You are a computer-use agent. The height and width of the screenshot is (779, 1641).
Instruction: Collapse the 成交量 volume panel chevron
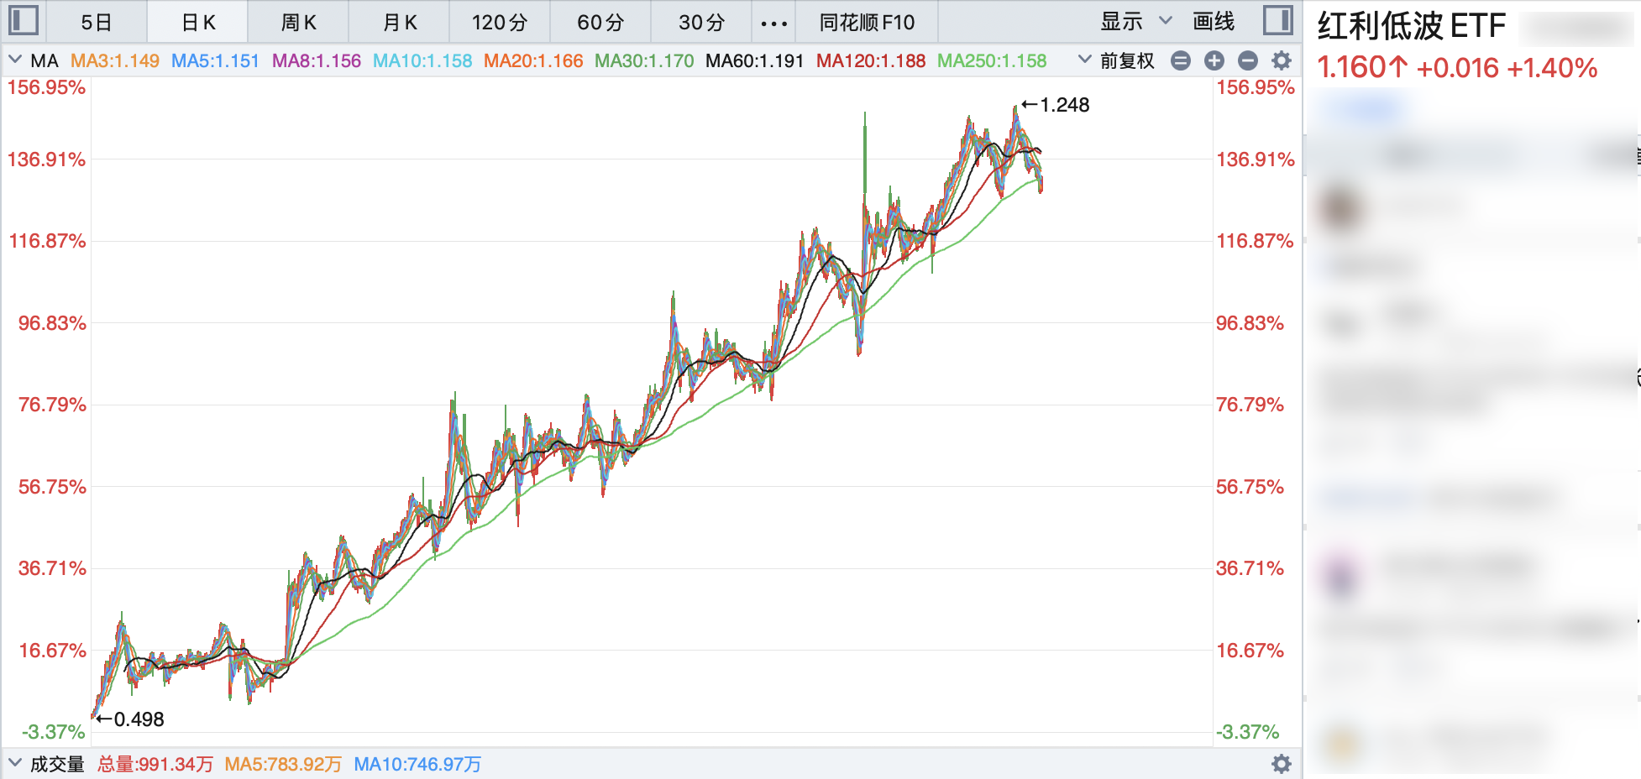coord(15,763)
